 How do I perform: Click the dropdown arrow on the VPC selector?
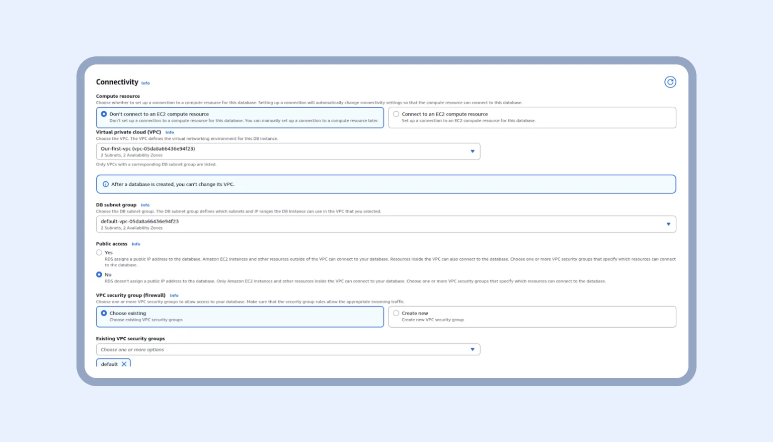point(472,151)
